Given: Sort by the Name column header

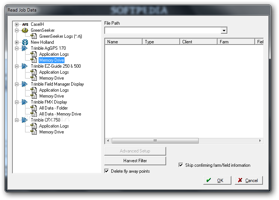Looking at the screenshot, I should pos(123,42).
